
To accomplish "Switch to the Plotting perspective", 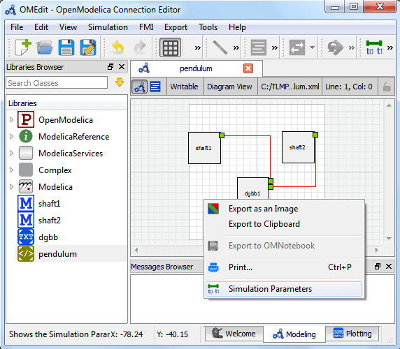I will tap(352, 334).
